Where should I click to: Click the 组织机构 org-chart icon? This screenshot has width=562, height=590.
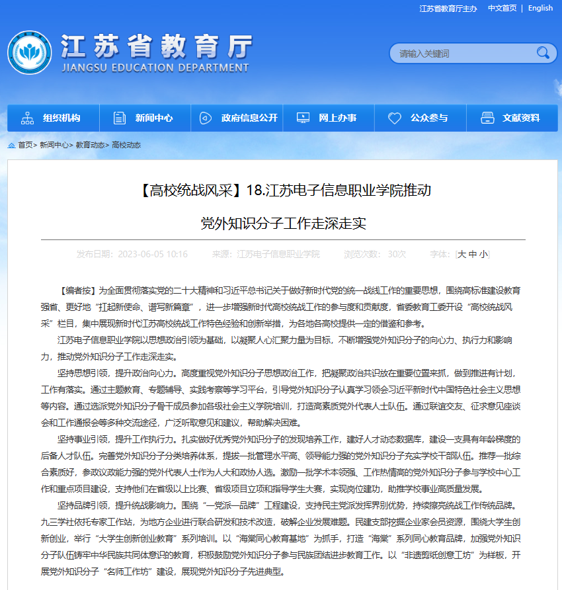click(x=28, y=118)
